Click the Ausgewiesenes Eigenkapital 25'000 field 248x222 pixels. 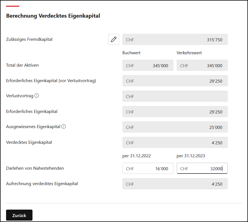175,127
